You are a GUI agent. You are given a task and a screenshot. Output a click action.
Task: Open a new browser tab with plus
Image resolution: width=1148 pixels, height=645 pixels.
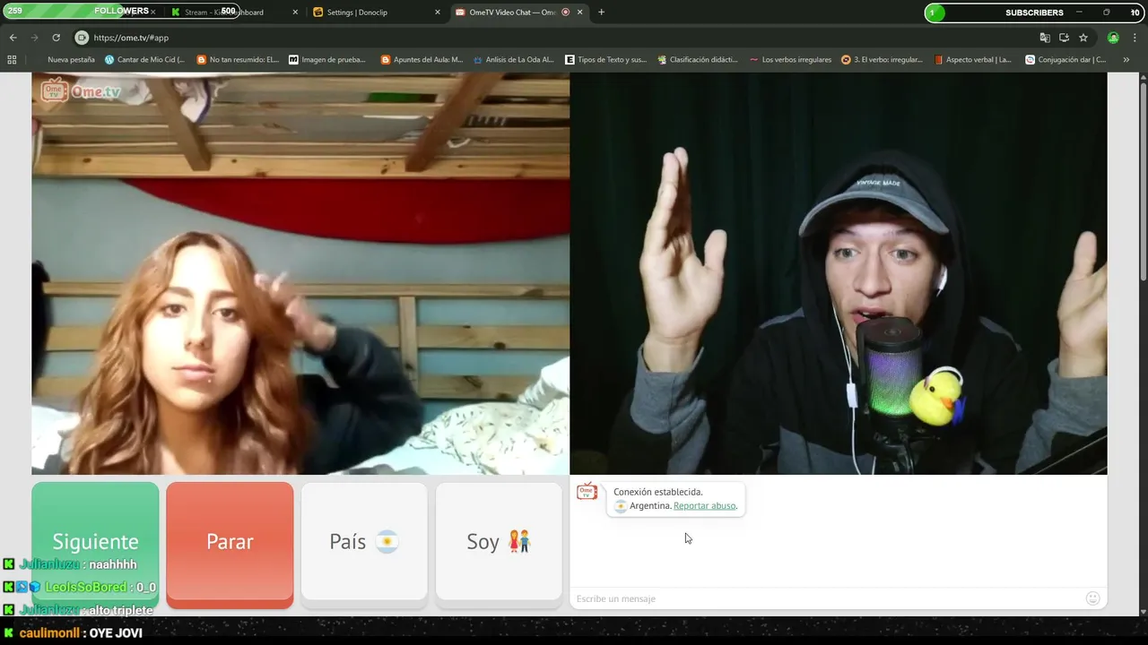coord(601,13)
